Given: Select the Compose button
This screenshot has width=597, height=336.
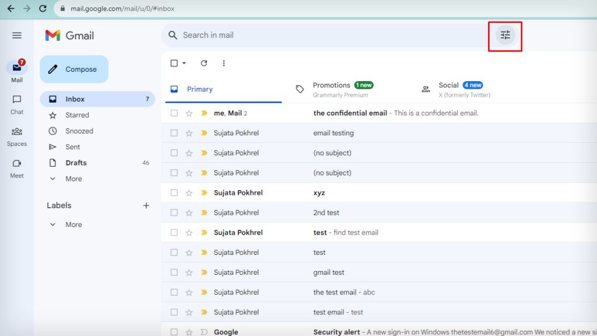Looking at the screenshot, I should (x=73, y=69).
